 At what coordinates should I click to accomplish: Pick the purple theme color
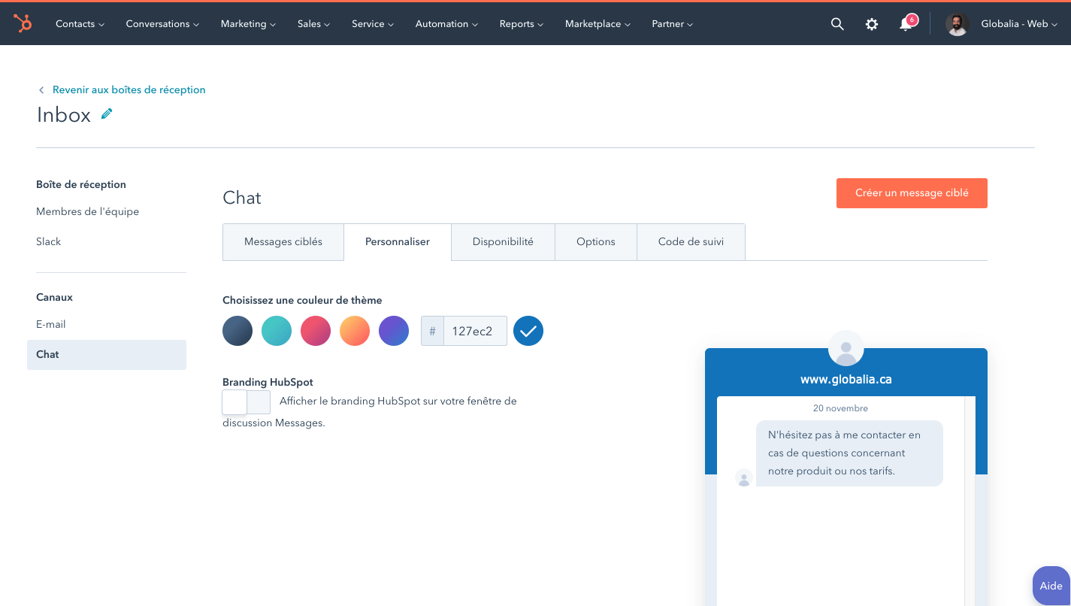coord(394,331)
